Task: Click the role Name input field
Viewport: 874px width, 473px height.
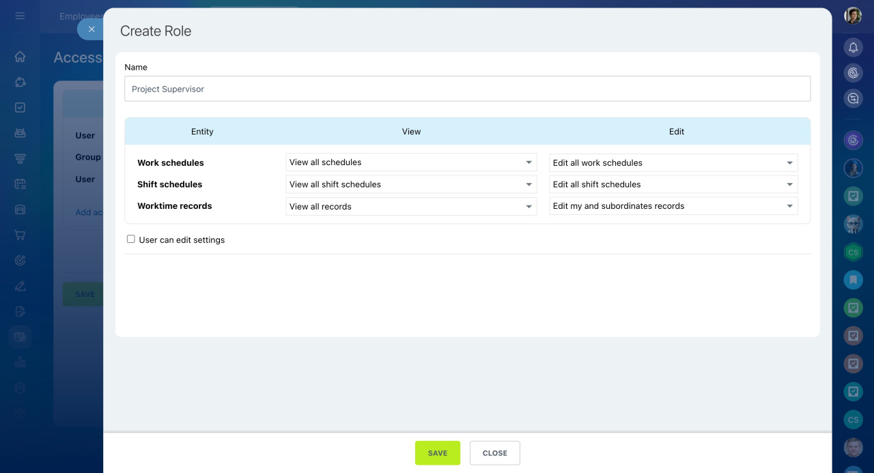Action: (467, 89)
